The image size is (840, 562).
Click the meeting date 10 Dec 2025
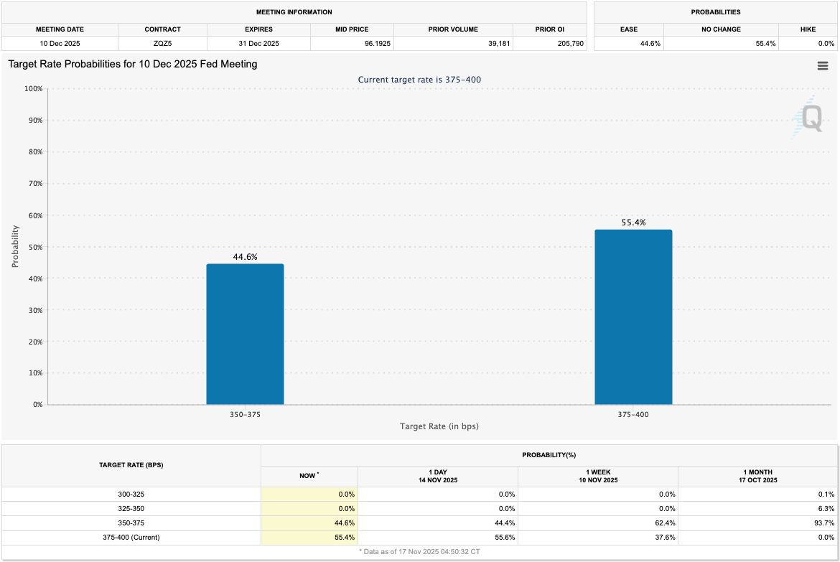(59, 43)
